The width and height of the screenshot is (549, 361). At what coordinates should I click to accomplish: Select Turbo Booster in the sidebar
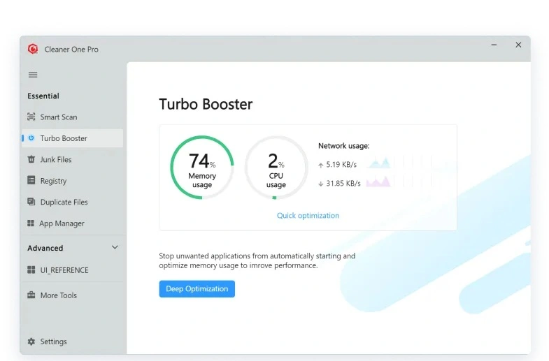[73, 138]
